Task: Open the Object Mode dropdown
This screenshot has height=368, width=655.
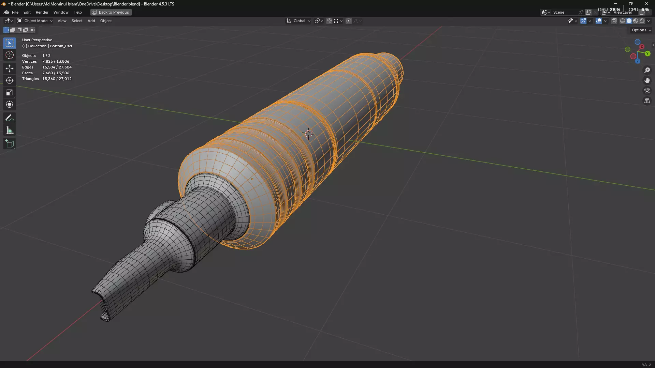Action: pyautogui.click(x=35, y=21)
